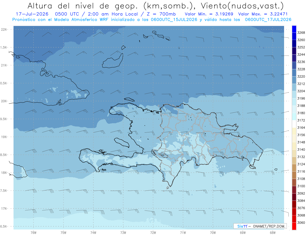Viewport: 306px width, 236px height.
Task: Click the 3076 colorbar label
Action: [301, 208]
